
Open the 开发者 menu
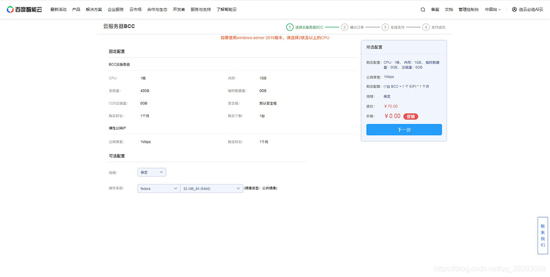click(x=179, y=9)
